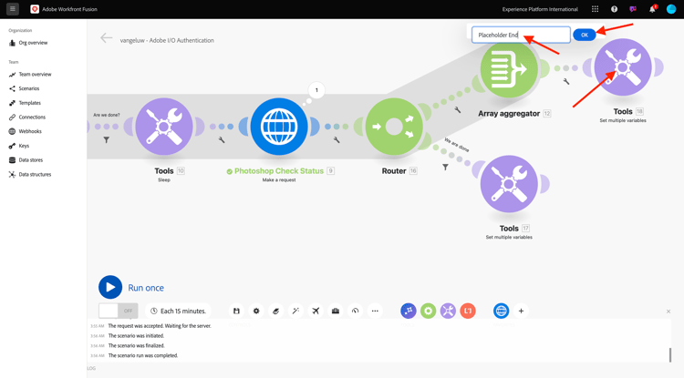Open the user profile avatar
The height and width of the screenshot is (378, 684).
[671, 9]
